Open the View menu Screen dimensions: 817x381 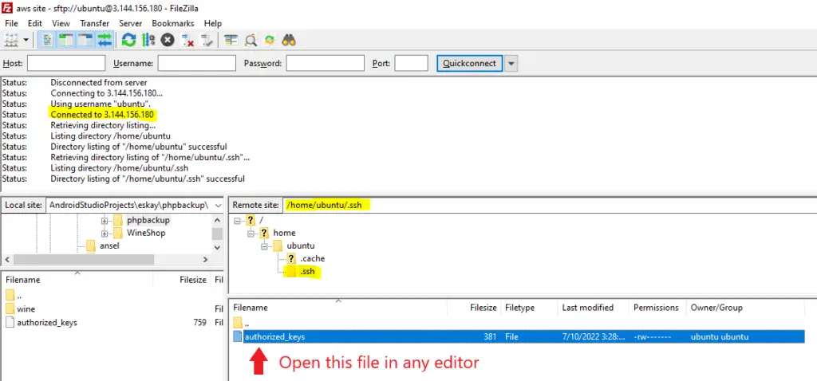pos(61,23)
